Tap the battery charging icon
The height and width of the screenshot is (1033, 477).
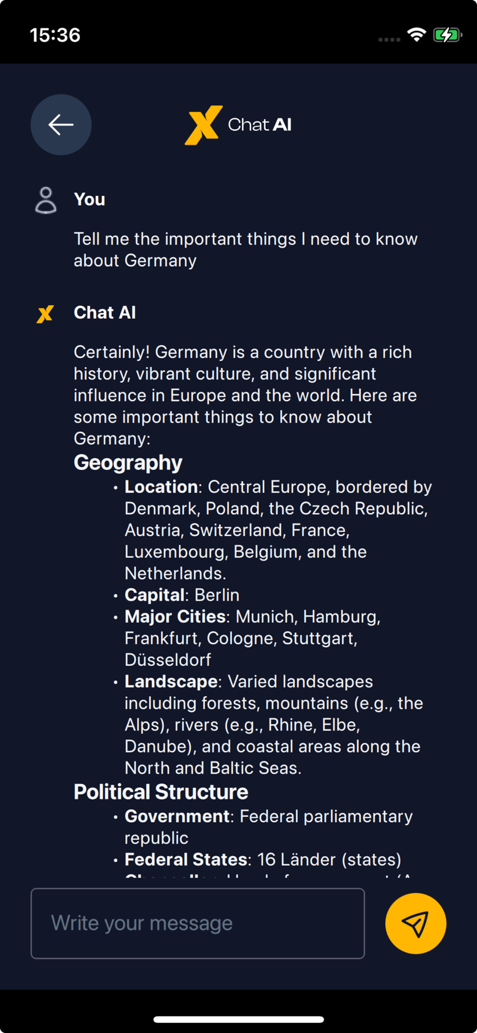coord(447,35)
